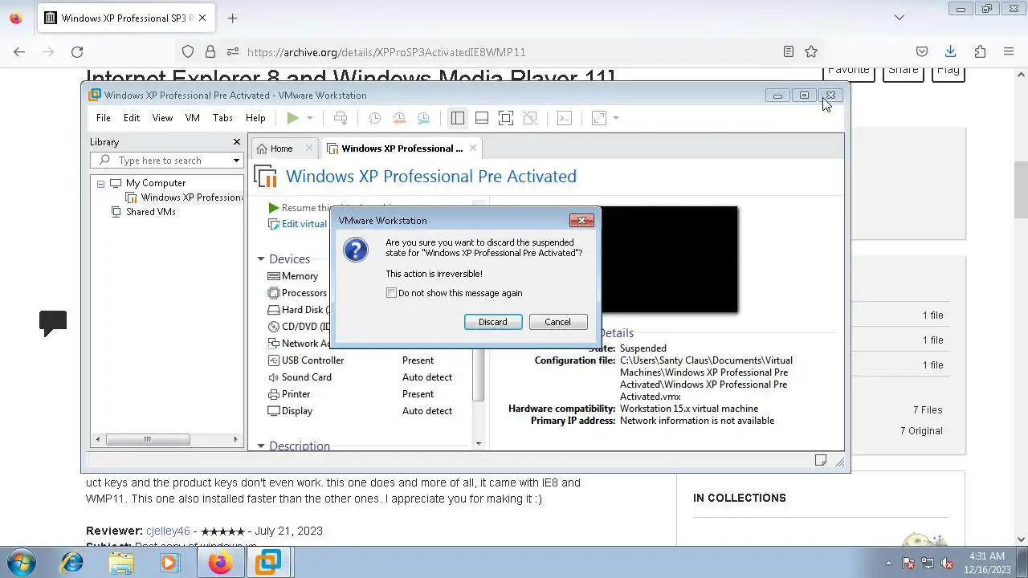Collapse the My Computer tree node

coord(101,183)
